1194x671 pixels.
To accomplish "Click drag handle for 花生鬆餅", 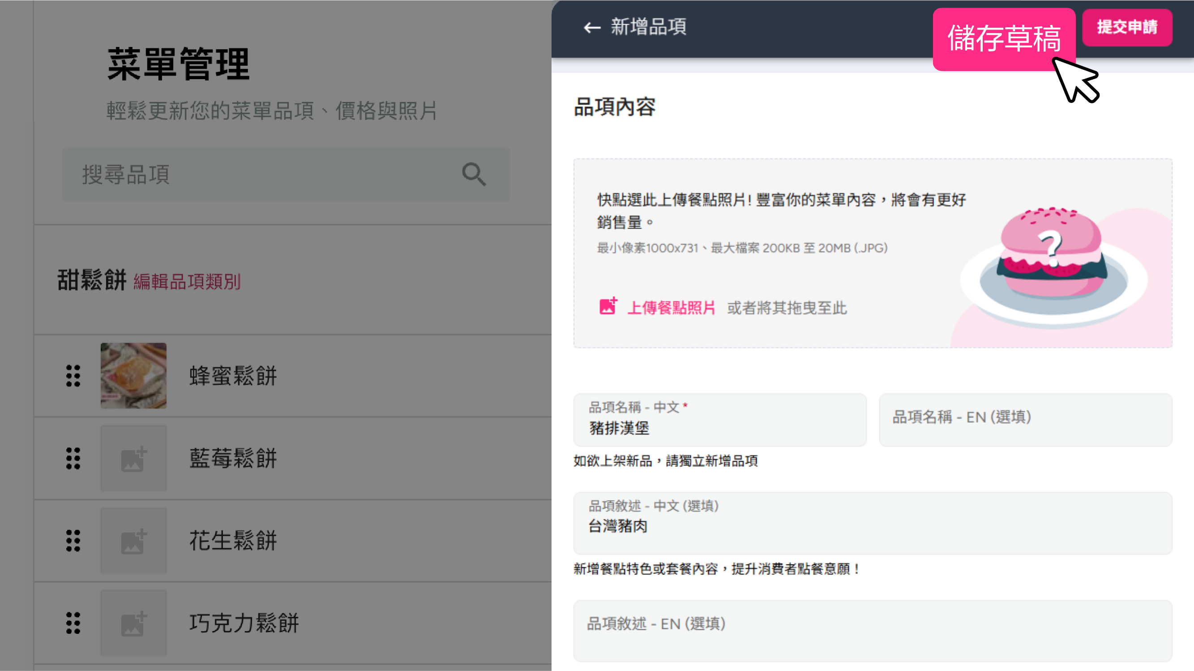I will tap(73, 540).
